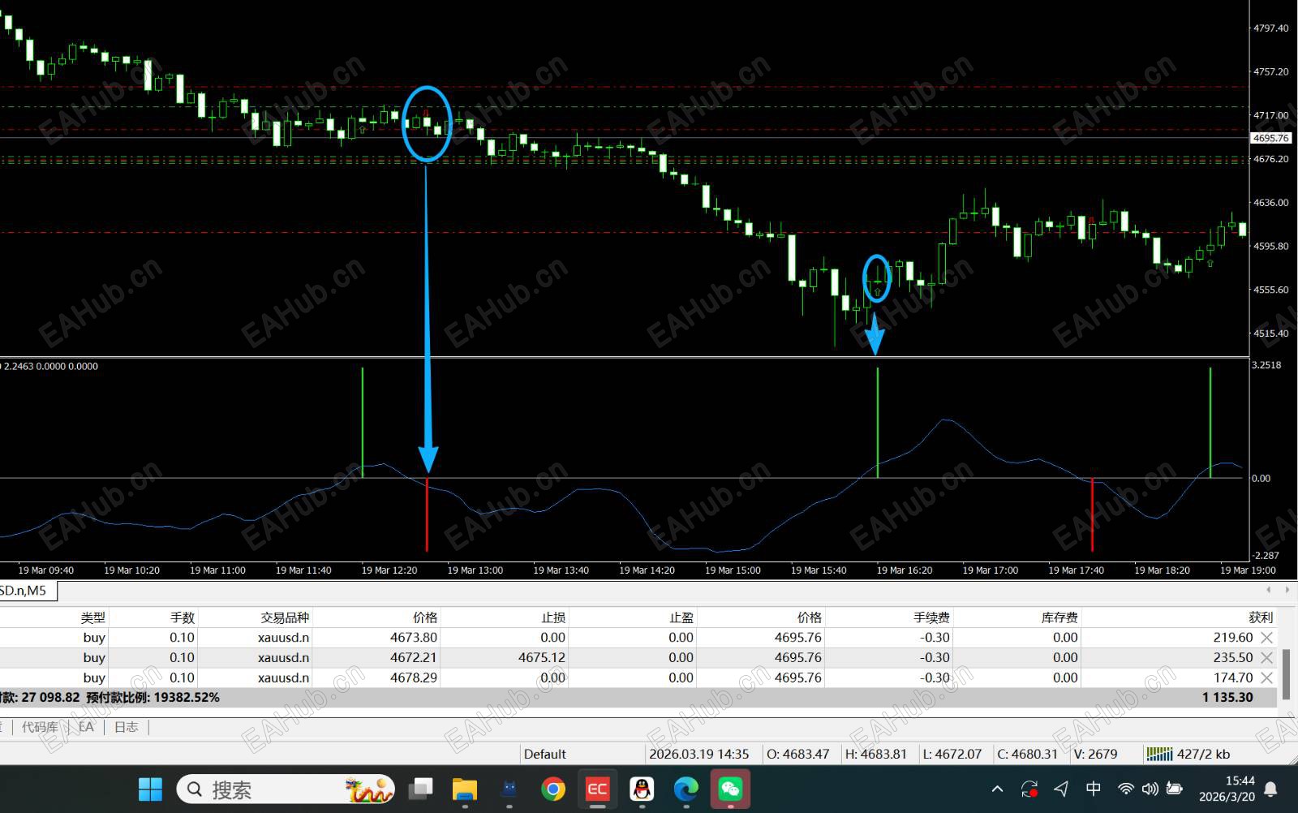Sort by the 手续费 column header

[931, 617]
